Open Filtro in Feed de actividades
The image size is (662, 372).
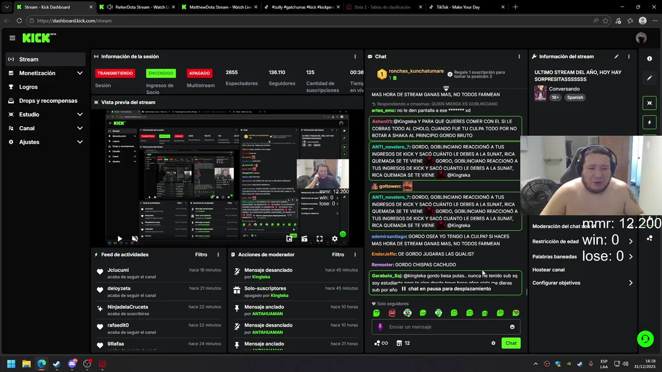(201, 255)
